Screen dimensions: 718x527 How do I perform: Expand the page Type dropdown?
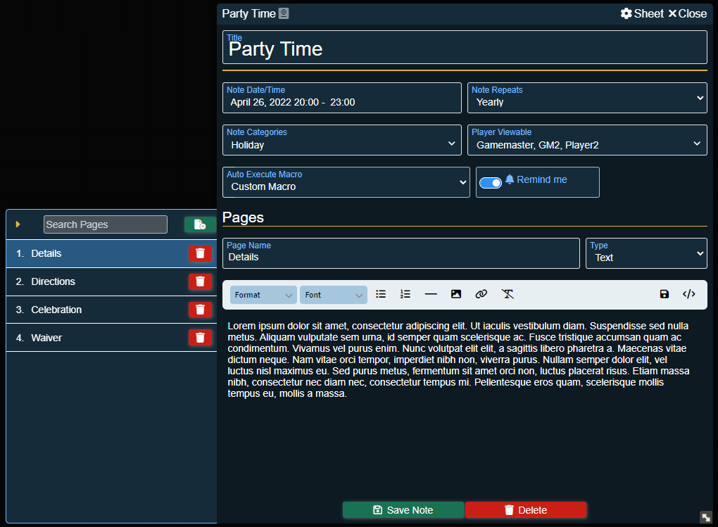pos(645,253)
